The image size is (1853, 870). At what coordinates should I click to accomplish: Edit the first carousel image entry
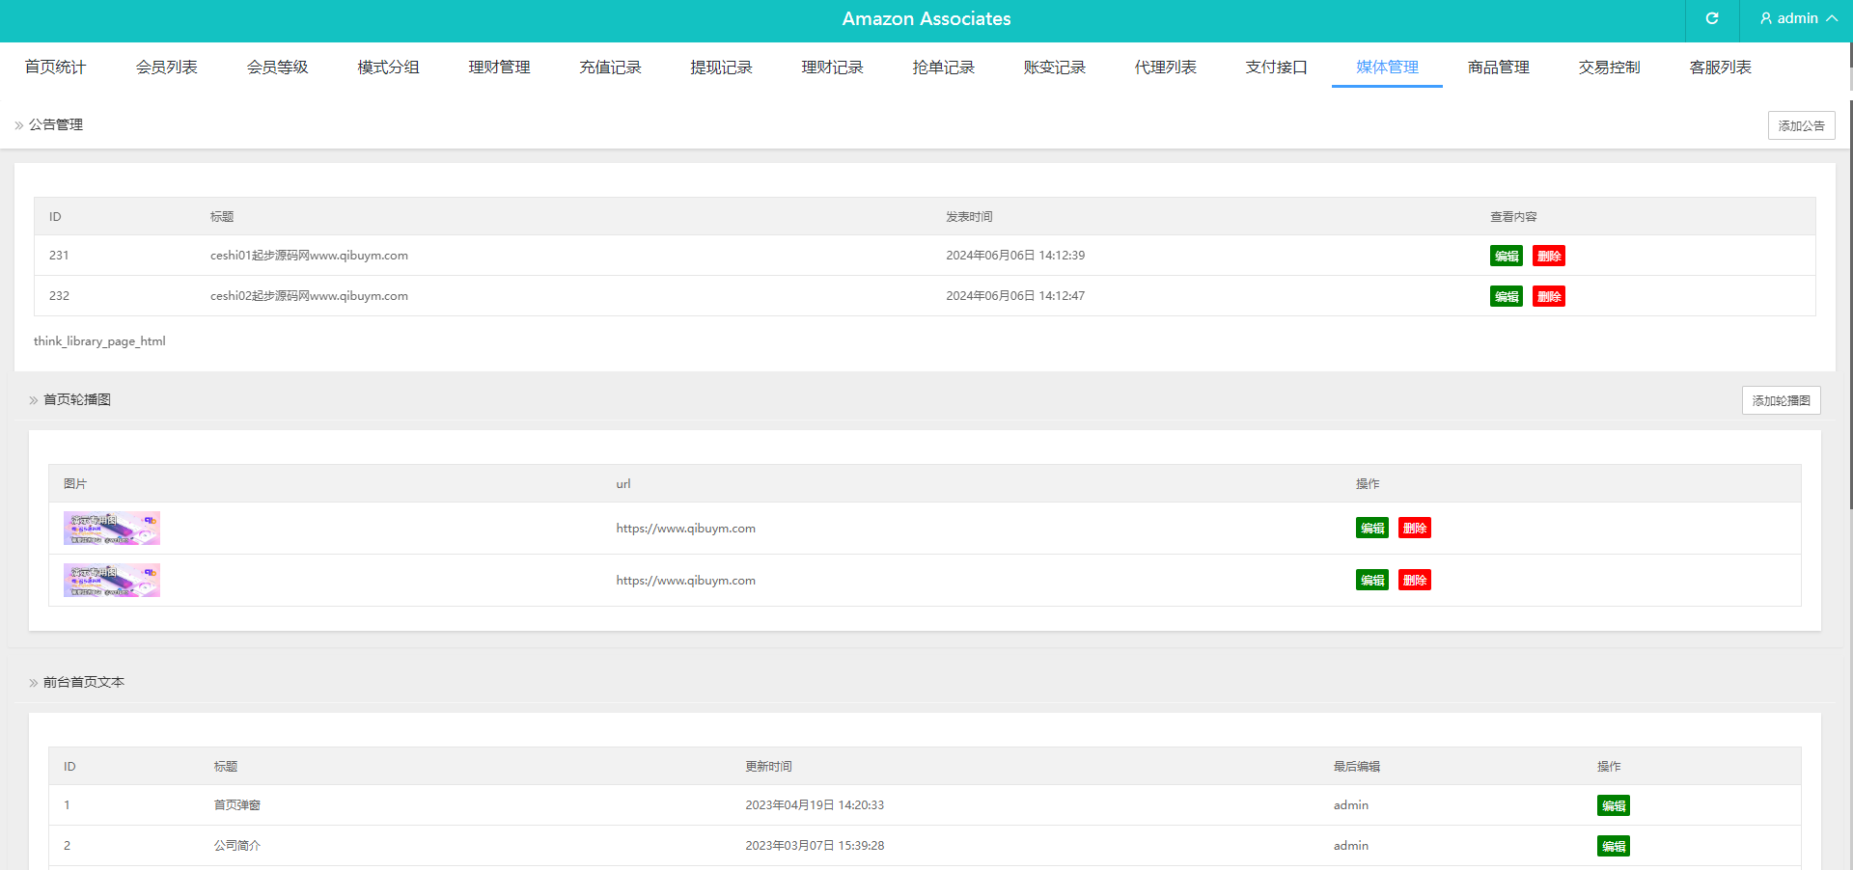coord(1371,529)
